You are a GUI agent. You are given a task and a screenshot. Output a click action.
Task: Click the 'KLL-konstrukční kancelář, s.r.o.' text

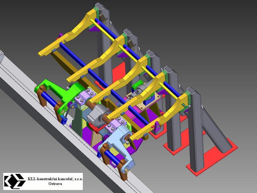[x=55, y=179]
